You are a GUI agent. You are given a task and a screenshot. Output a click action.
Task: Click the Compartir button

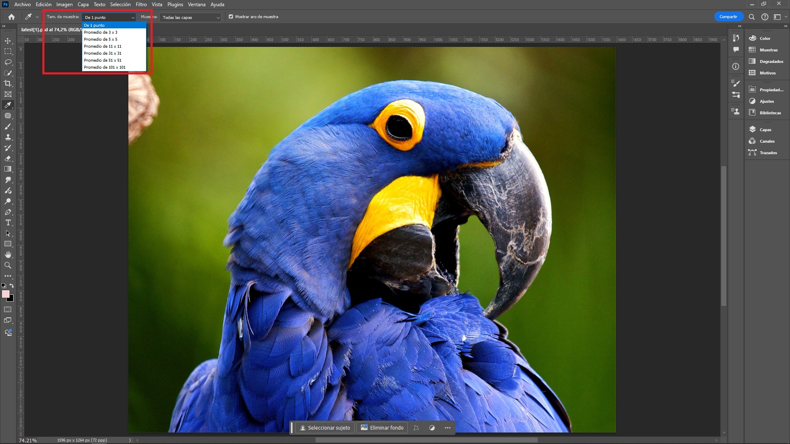pos(728,17)
